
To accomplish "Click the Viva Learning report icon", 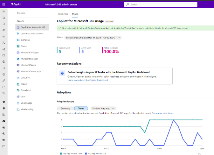I will coord(18,109).
